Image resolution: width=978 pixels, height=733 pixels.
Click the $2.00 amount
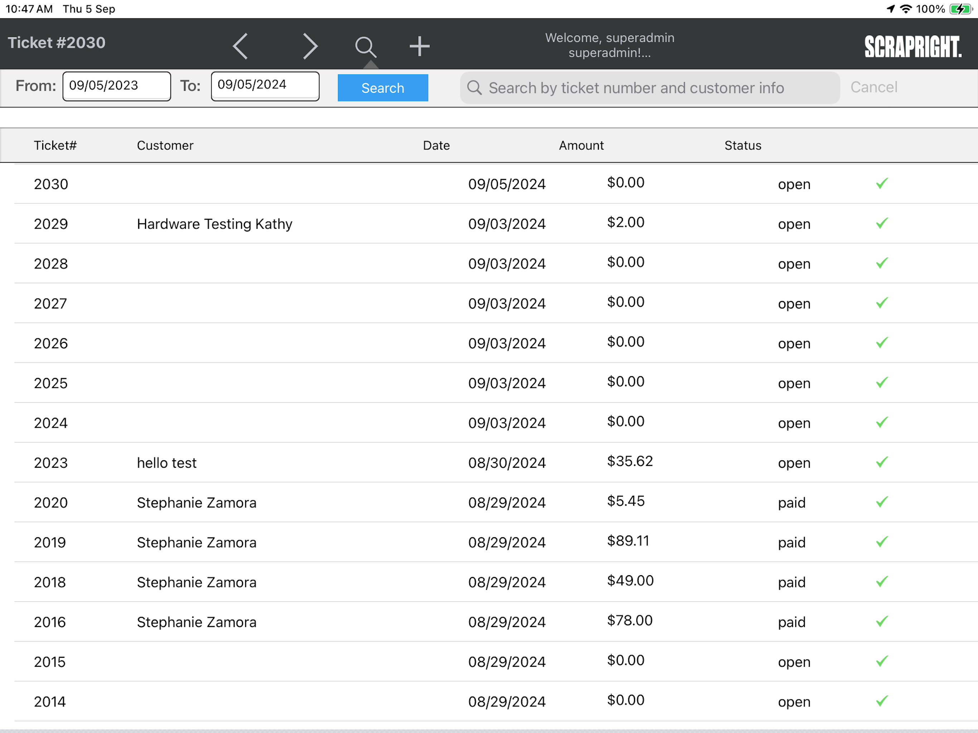626,222
